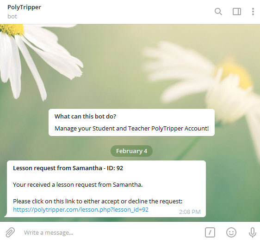Click the 'Lesson request from Samantha' heading
This screenshot has width=260, height=243.
tap(68, 168)
